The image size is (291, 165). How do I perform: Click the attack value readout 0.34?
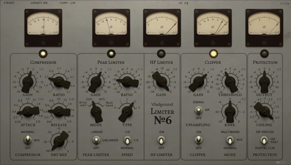coord(41,99)
